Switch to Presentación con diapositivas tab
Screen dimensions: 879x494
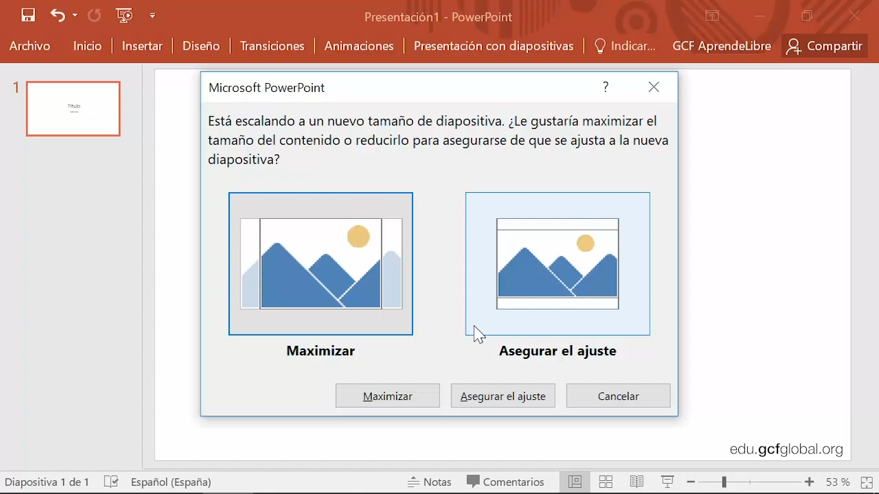(x=494, y=46)
